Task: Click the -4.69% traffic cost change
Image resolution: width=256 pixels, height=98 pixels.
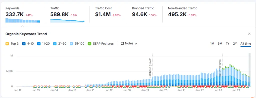Action: coord(116,15)
